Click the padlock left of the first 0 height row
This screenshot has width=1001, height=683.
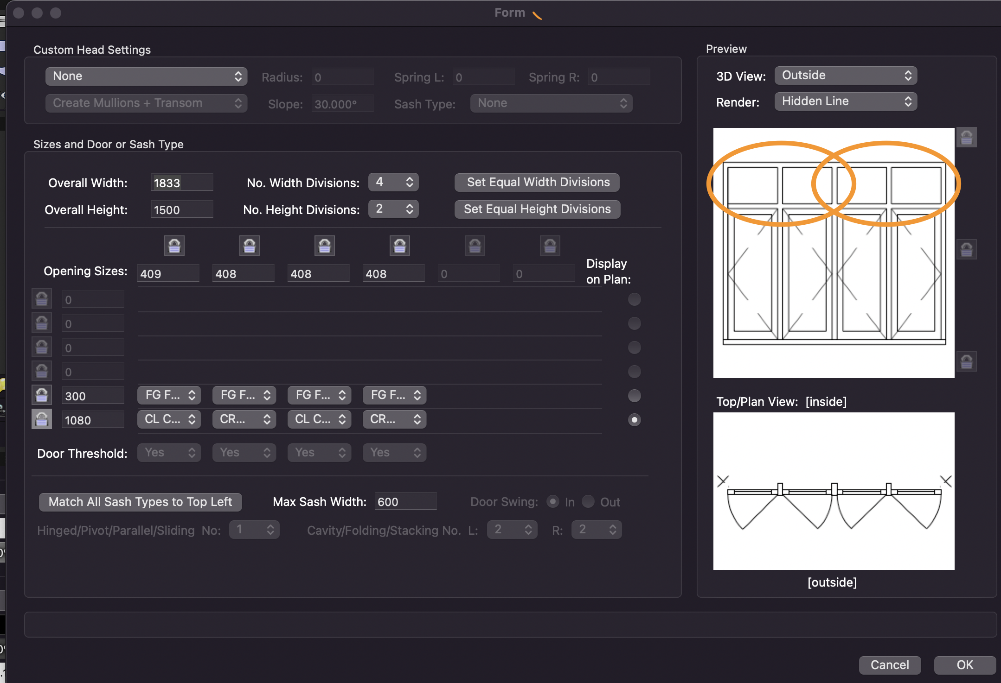point(41,299)
